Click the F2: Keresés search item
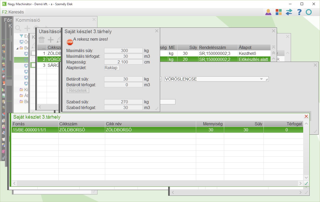 [x=13, y=12]
